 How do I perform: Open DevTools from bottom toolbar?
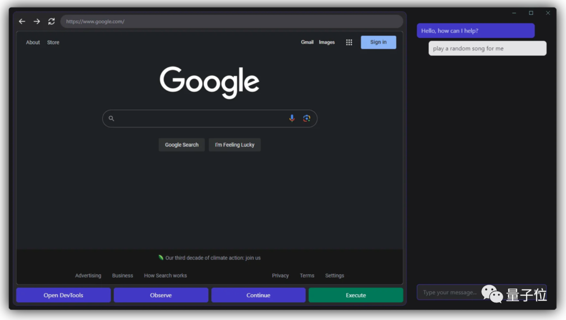point(63,295)
